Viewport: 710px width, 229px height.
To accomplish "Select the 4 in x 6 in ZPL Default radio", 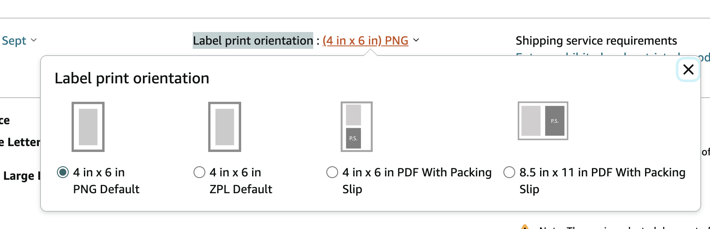I will 199,172.
